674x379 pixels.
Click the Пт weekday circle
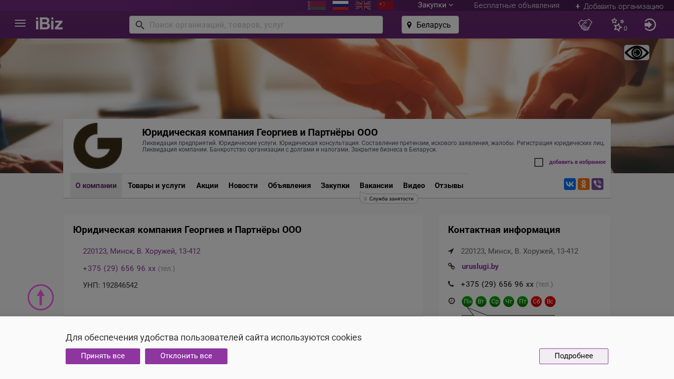pyautogui.click(x=523, y=302)
